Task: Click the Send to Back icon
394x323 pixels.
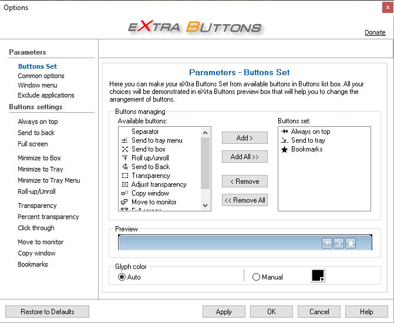Action: (x=125, y=167)
